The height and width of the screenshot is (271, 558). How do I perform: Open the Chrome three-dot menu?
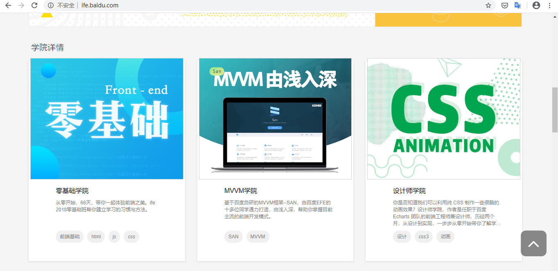pos(550,5)
